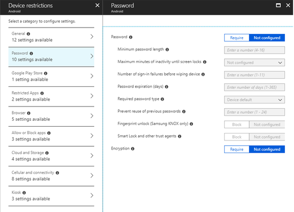Open the Browser settings category
The image size is (294, 212).
point(51,116)
